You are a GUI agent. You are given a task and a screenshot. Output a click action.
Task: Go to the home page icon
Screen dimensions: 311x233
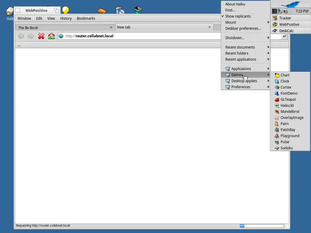[51, 36]
